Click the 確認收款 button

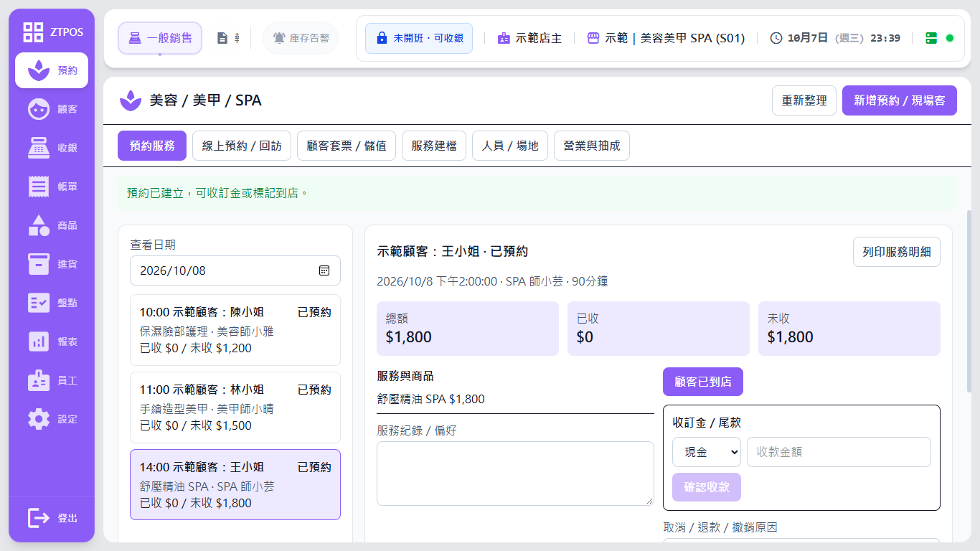click(707, 487)
